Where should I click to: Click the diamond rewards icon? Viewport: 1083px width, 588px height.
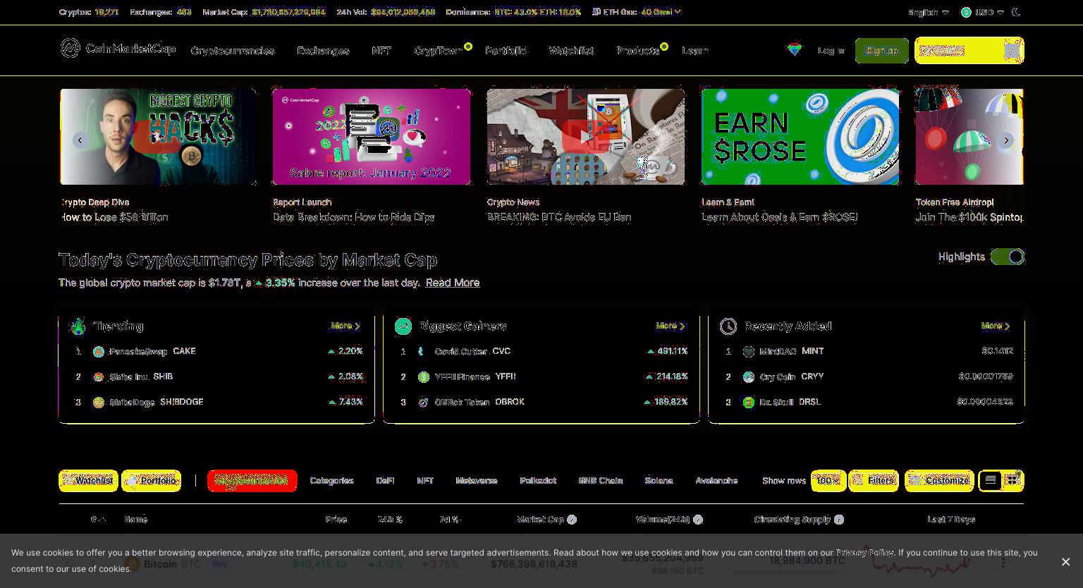(795, 49)
